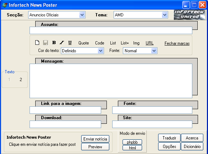Open the Cor do texto dropdown
208x154 pixels.
click(101, 51)
